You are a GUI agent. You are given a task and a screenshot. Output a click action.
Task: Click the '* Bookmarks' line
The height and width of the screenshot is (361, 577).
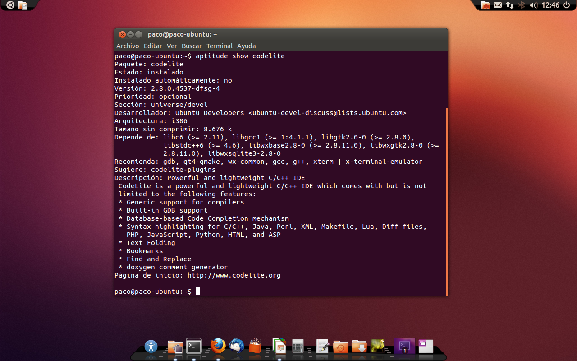[x=141, y=251]
